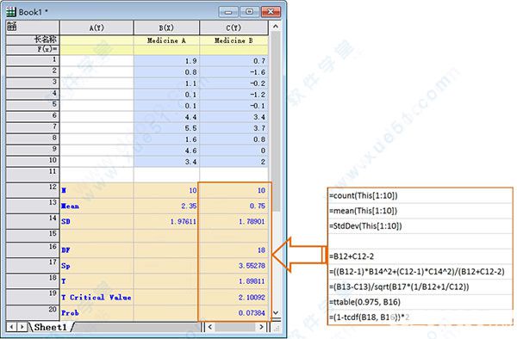The width and height of the screenshot is (517, 339).
Task: Click the =StdDev(This[1:10]) formula text
Action: tap(365, 225)
